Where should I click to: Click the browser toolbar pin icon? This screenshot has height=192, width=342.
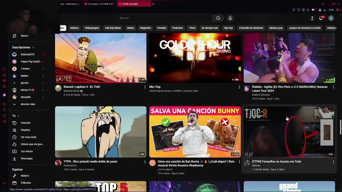(294, 10)
